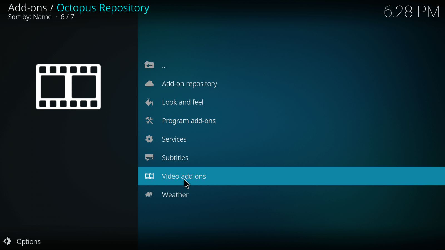Open the Services category
Screen dimensions: 445x250
(x=291, y=139)
